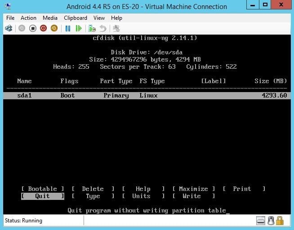Click the Flags column header
The height and width of the screenshot is (230, 294).
pyautogui.click(x=69, y=81)
